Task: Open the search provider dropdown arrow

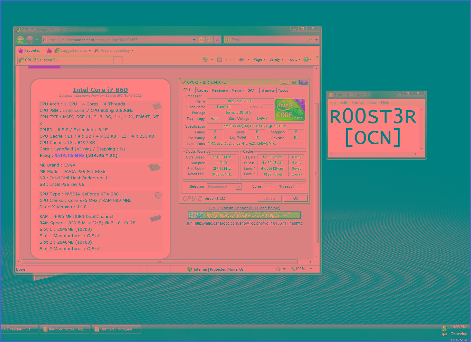Action: pos(316,40)
